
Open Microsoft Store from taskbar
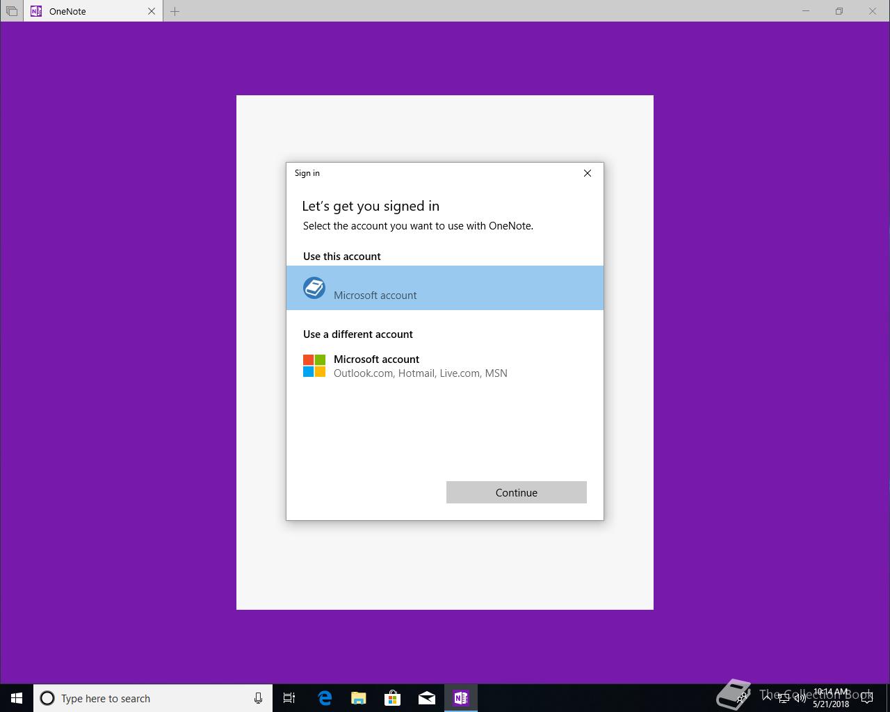393,698
